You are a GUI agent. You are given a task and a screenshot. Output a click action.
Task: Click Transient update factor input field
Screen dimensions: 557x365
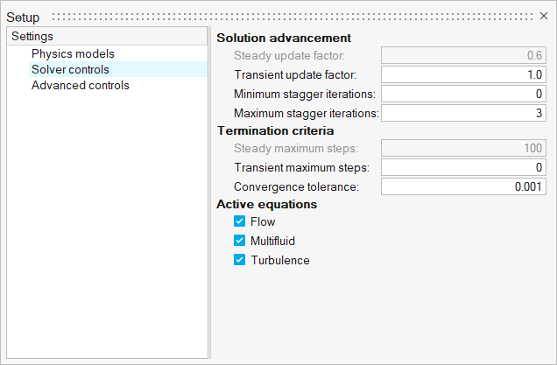click(x=464, y=74)
